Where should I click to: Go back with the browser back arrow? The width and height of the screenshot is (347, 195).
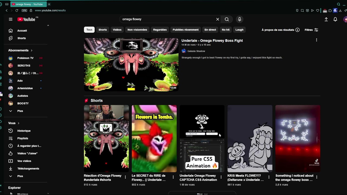(x=7, y=10)
